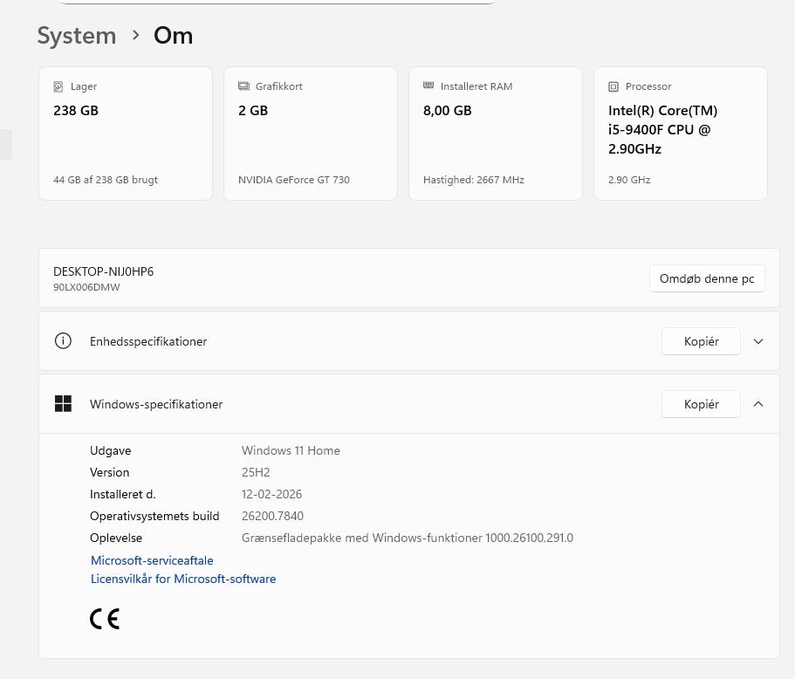Image resolution: width=795 pixels, height=679 pixels.
Task: Click the storage (Lager) icon
Action: pyautogui.click(x=58, y=86)
